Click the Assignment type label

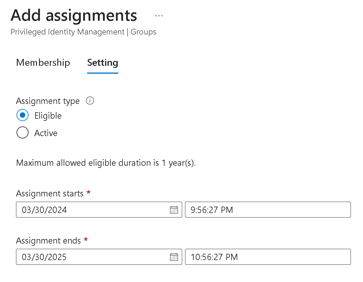(x=48, y=101)
